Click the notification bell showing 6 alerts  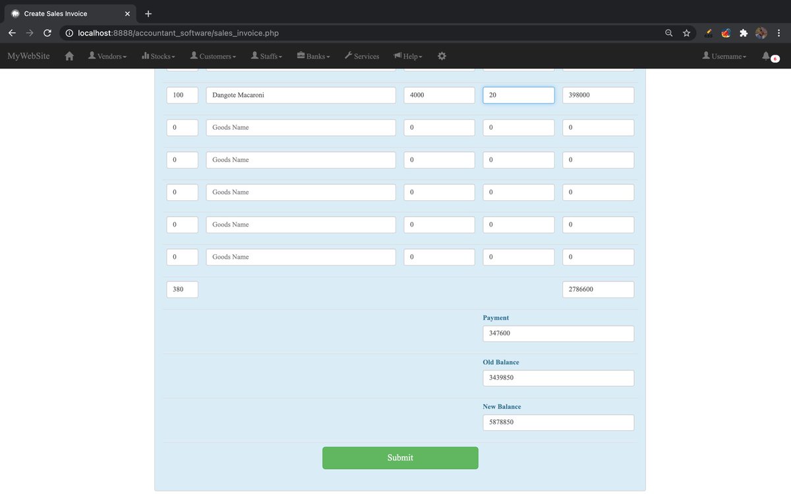(x=766, y=57)
